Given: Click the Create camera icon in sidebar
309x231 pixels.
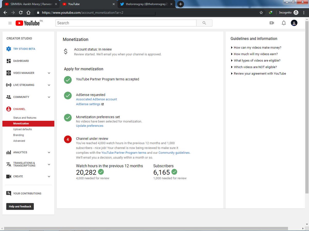Looking at the screenshot, I should pos(9,176).
